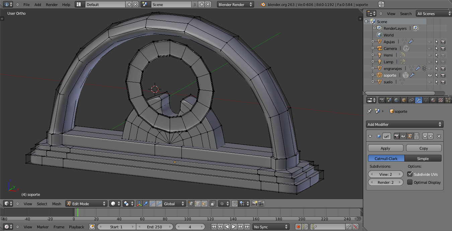Toggle 3D manipulator axes widget
The height and width of the screenshot is (231, 452).
(x=139, y=204)
